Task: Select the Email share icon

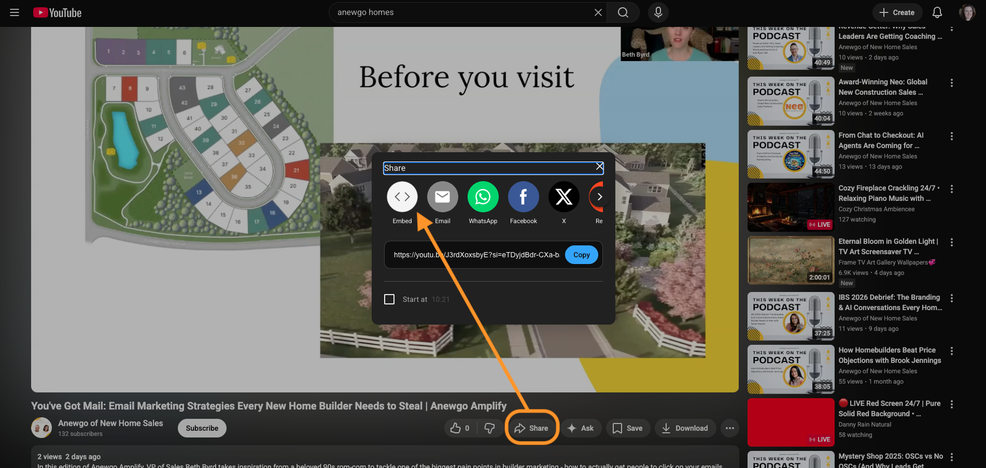Action: click(x=442, y=197)
